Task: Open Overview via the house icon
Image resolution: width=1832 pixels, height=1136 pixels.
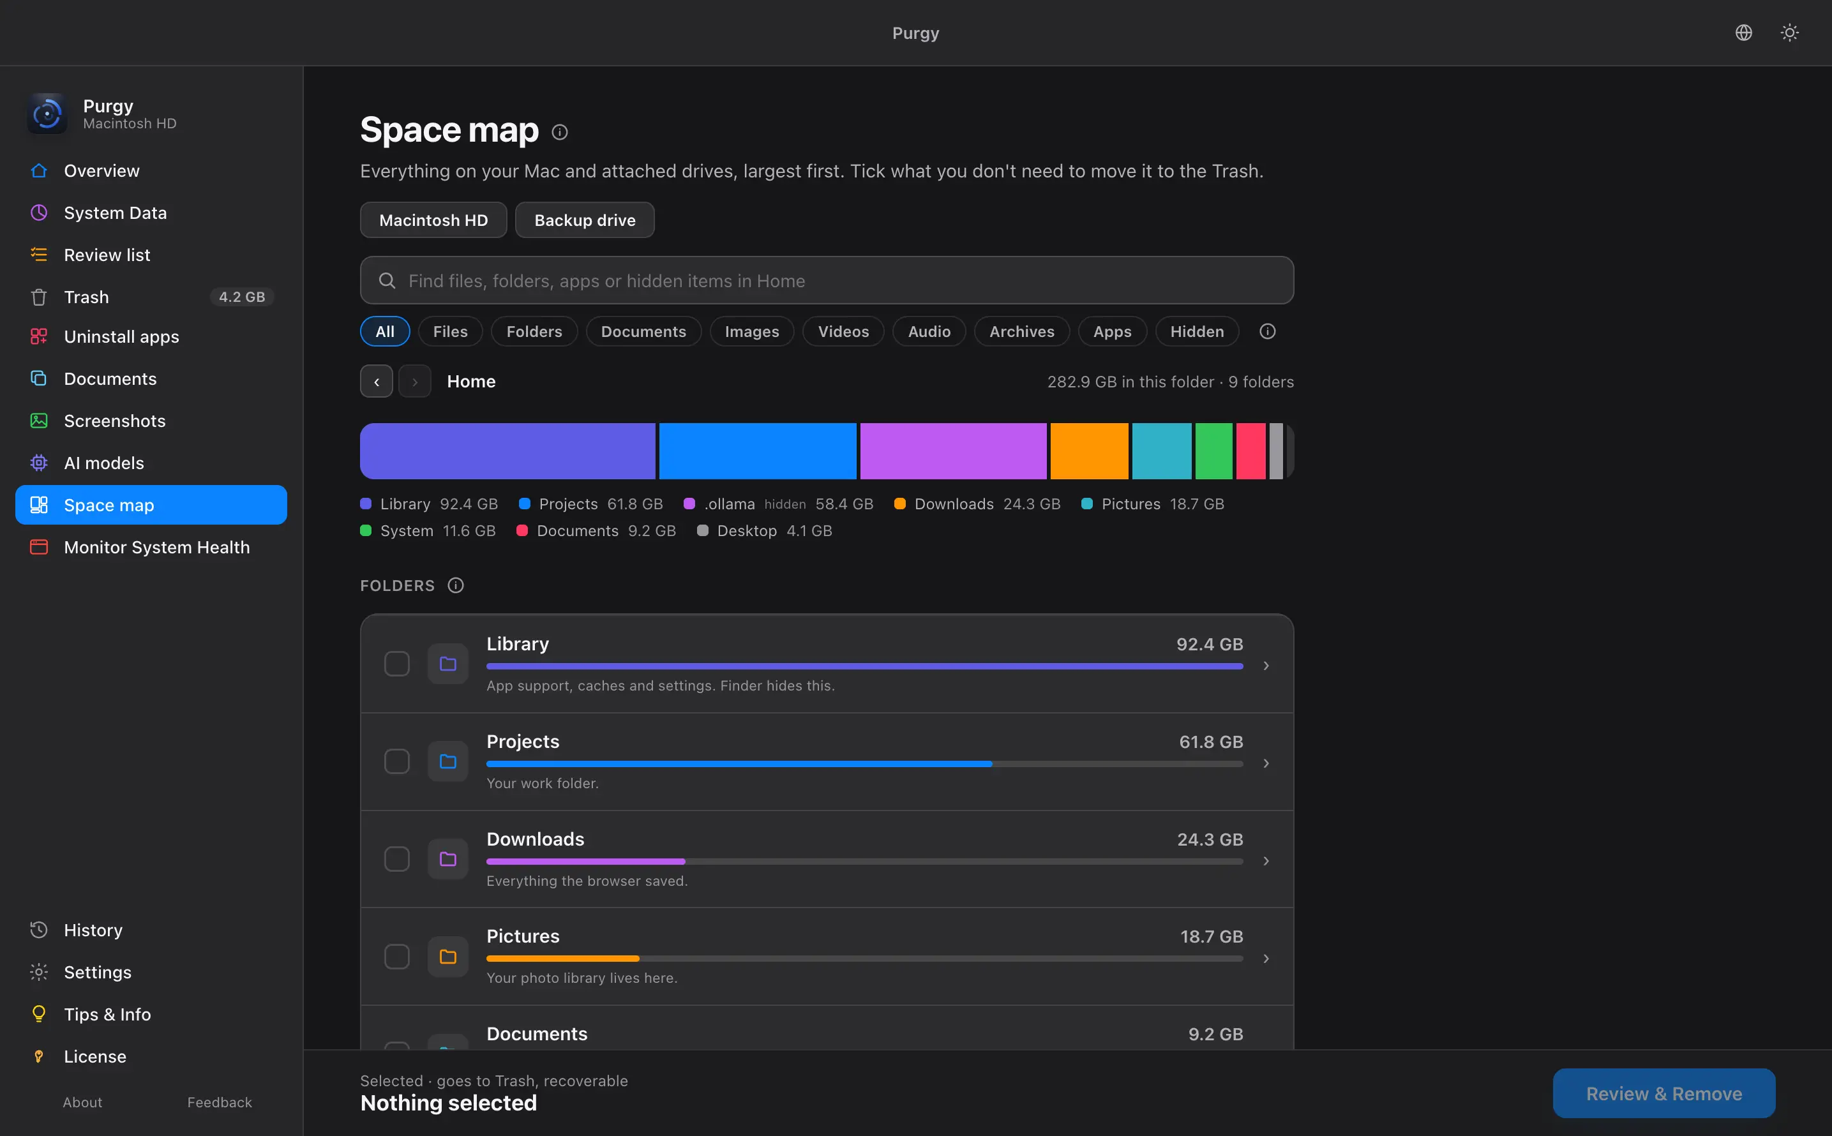Action: click(x=39, y=170)
